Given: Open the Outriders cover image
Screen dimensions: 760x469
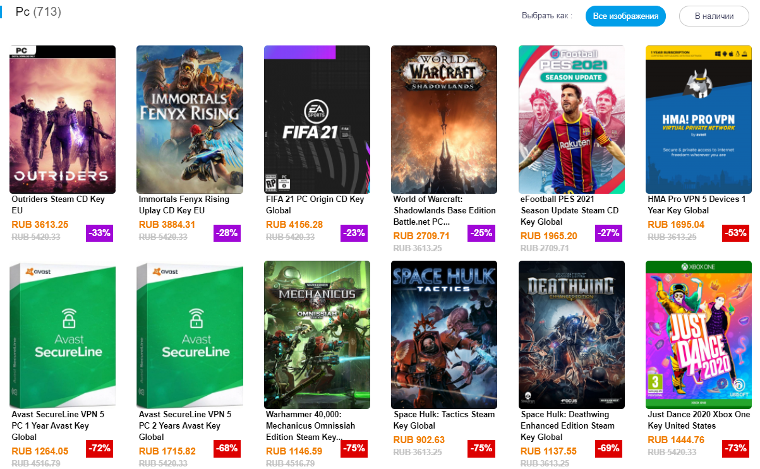Looking at the screenshot, I should pos(63,119).
